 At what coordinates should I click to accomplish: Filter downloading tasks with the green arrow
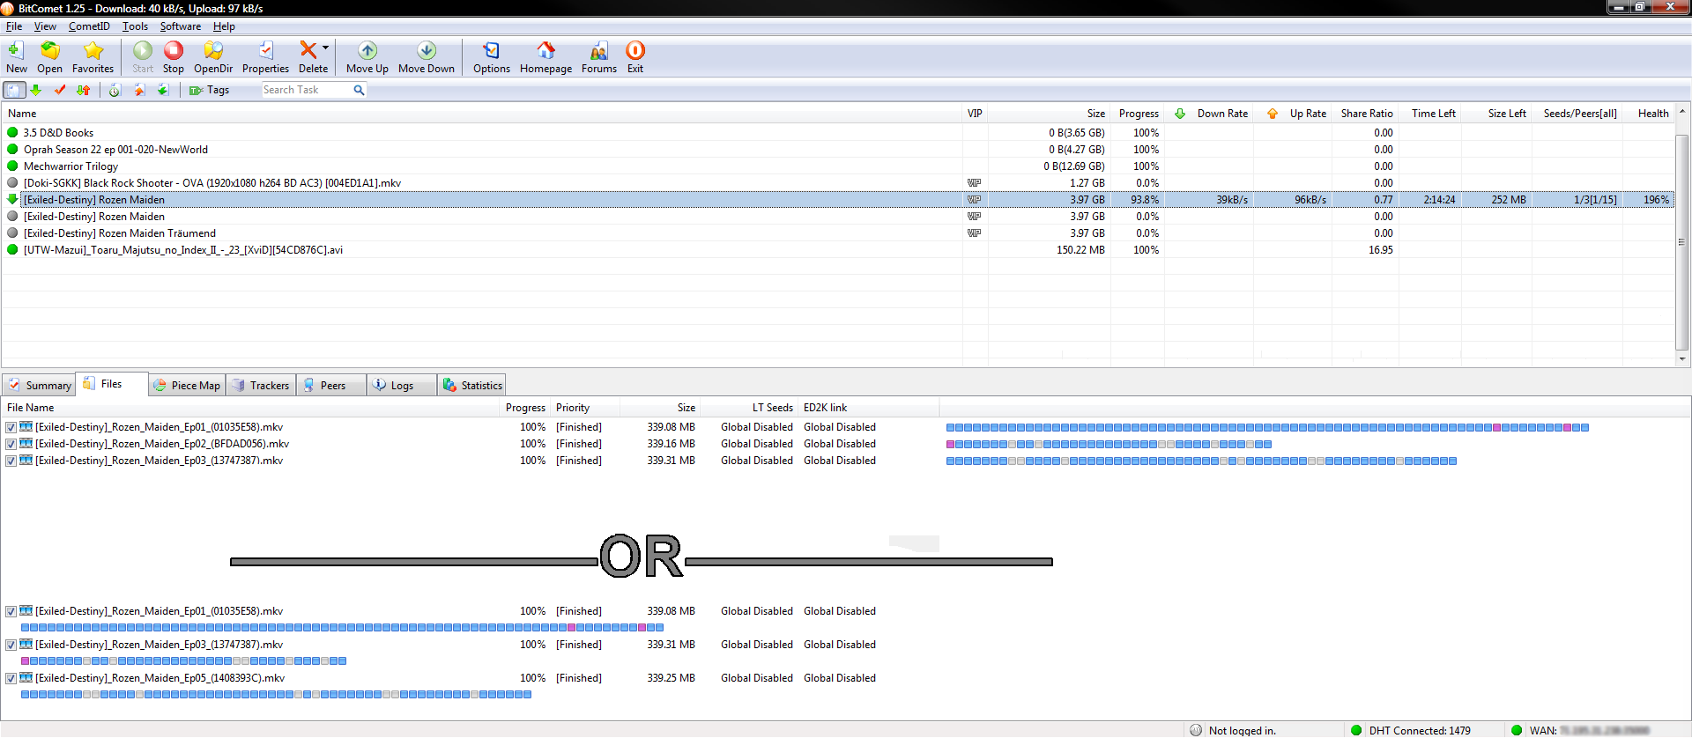pyautogui.click(x=36, y=90)
